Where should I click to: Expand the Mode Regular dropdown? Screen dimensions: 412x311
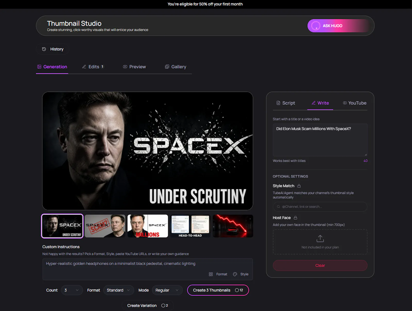point(167,290)
